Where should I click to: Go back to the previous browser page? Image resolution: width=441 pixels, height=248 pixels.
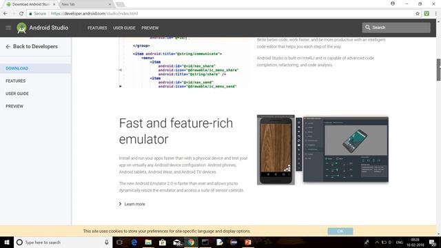(6, 14)
